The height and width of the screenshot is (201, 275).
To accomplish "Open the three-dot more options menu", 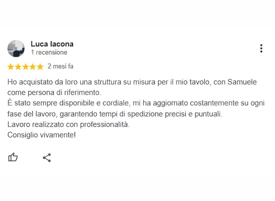I will [x=261, y=48].
